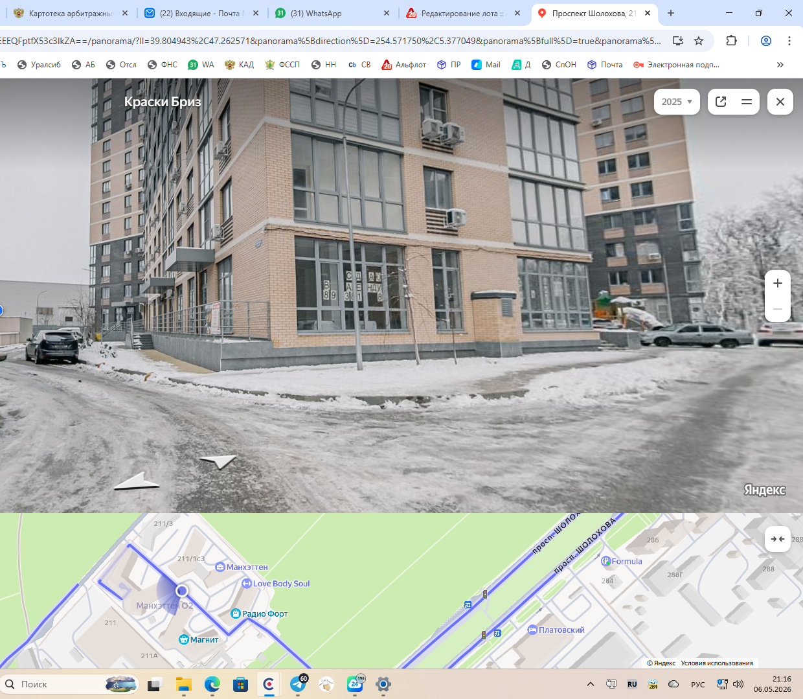Close the panorama viewer

780,102
